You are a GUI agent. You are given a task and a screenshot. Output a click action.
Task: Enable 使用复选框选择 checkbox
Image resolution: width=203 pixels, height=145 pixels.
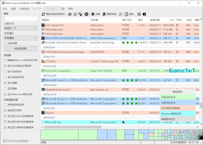(5, 105)
